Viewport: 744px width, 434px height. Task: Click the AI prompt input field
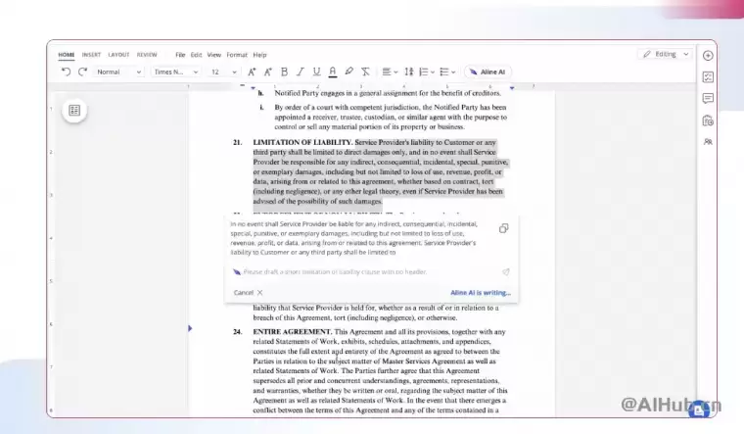tap(362, 271)
